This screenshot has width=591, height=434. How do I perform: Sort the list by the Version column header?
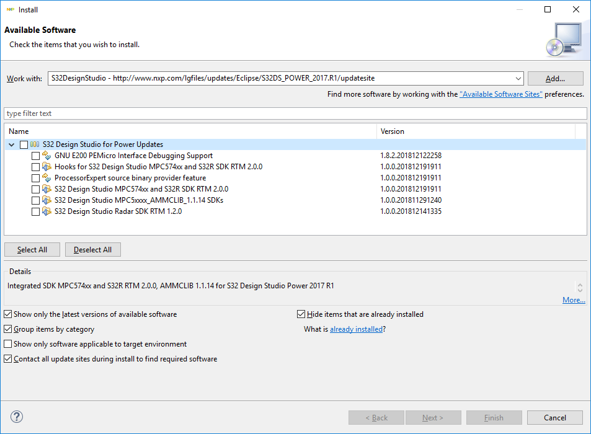coord(475,131)
